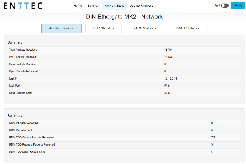Viewport: 246px width, 164px height.
Task: Select the value 5 for TOD Data
Action: pos(212,152)
